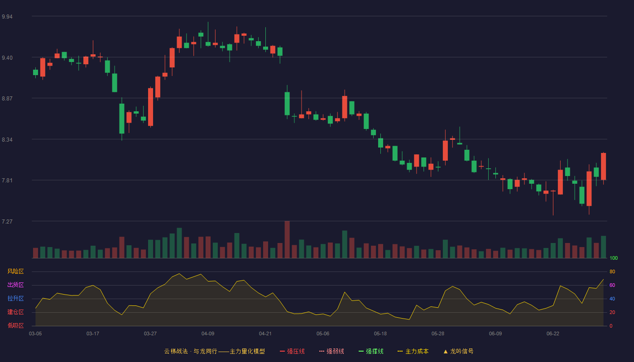
Task: Select the 05-06 date label
Action: [x=323, y=333]
